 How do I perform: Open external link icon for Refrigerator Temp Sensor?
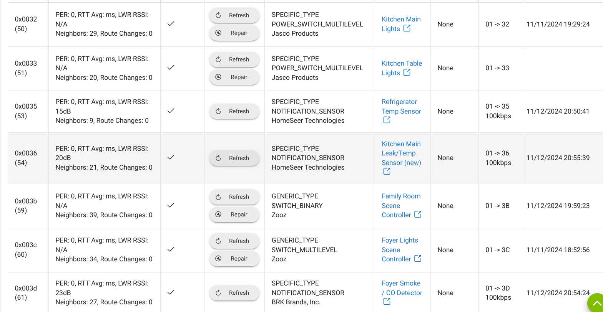pos(387,120)
